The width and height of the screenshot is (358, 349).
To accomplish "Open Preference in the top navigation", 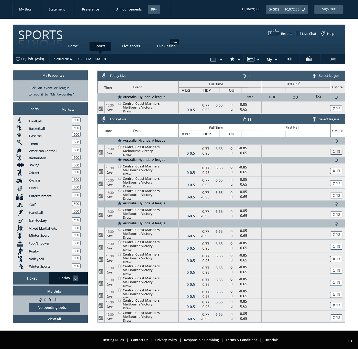I will (91, 9).
